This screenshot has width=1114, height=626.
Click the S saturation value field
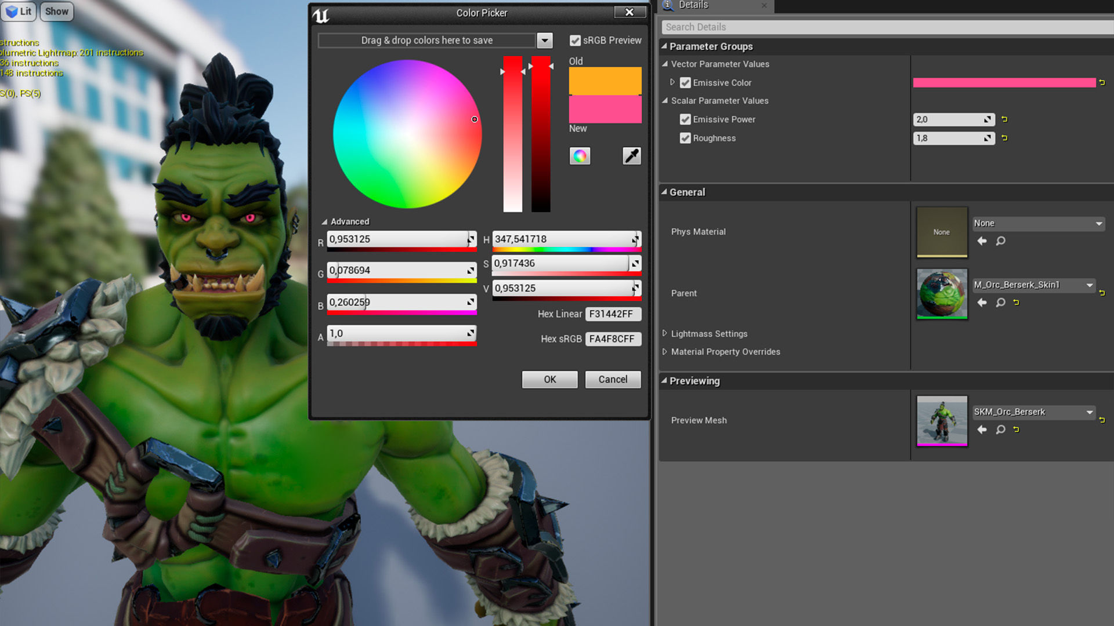[566, 263]
